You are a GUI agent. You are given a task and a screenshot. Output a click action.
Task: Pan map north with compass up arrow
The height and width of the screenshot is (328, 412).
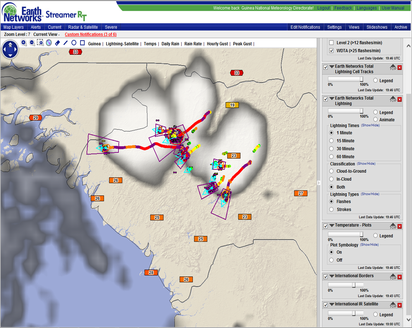tap(10, 44)
